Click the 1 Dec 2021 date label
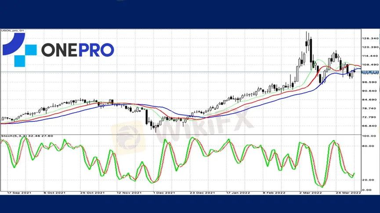380x213 pixels. pos(164,193)
